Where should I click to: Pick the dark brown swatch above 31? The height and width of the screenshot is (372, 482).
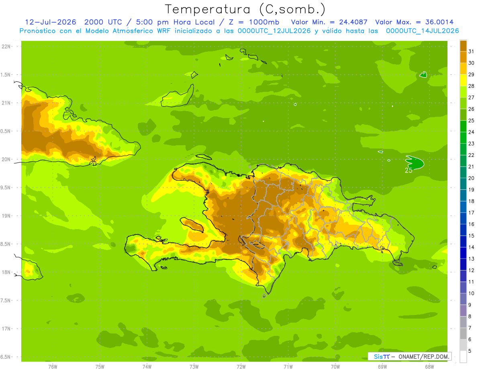point(463,46)
